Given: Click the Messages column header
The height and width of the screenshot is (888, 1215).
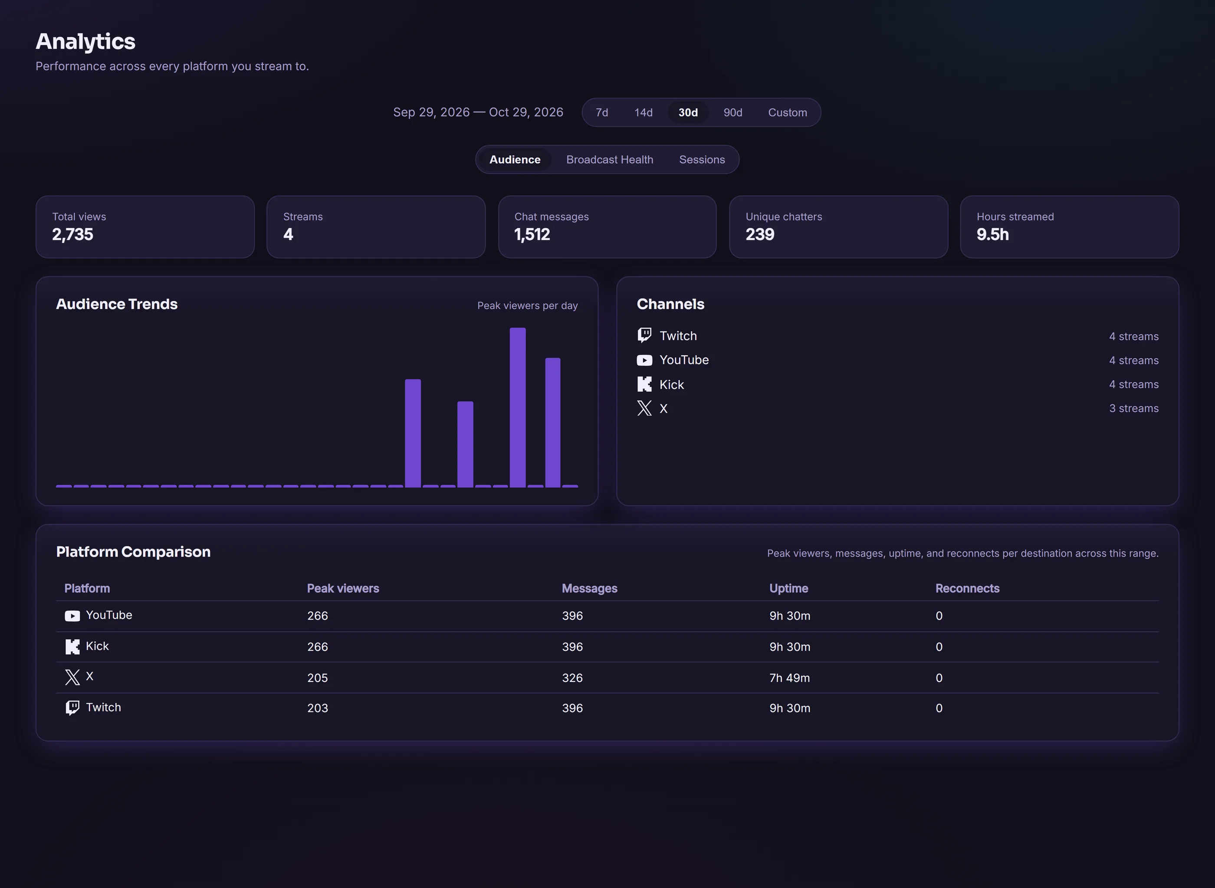Looking at the screenshot, I should [589, 588].
